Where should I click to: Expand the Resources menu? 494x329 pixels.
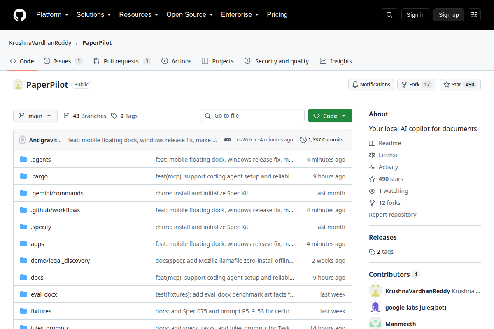139,15
